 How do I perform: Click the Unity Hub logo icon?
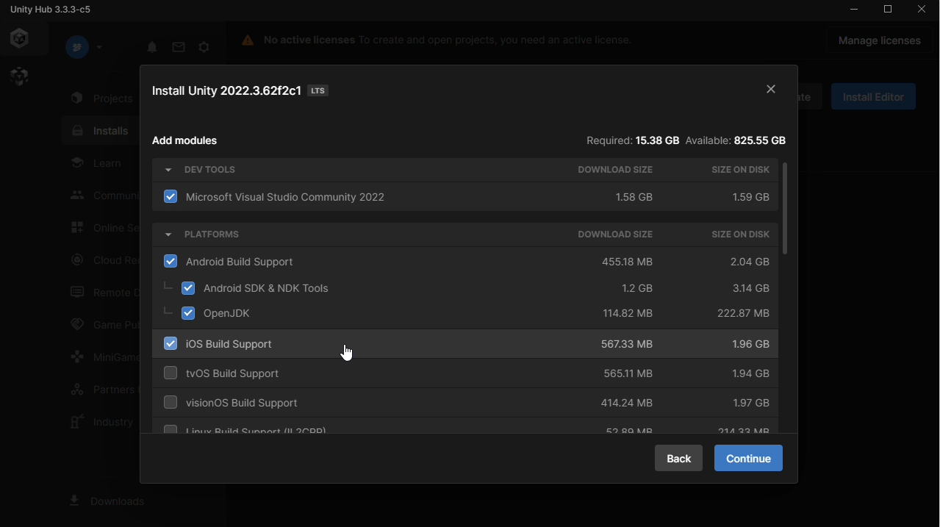[20, 39]
